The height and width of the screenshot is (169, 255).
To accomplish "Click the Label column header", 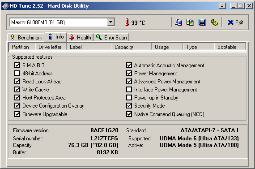I will click(89, 47).
